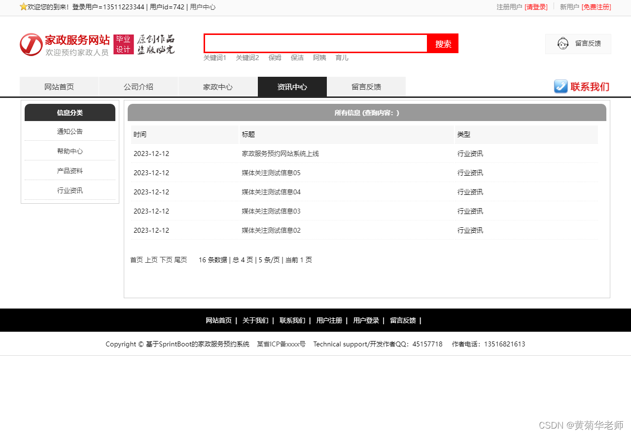This screenshot has width=631, height=435.
Task: Select keyword 关键词2 below search box
Action: pos(247,58)
